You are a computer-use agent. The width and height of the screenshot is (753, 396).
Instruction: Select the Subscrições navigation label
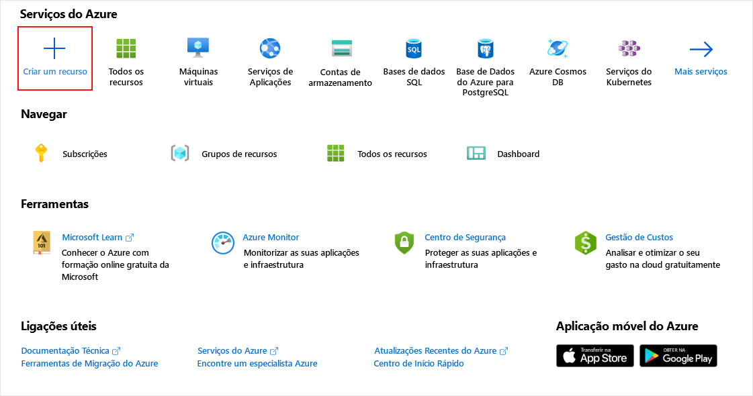click(85, 154)
